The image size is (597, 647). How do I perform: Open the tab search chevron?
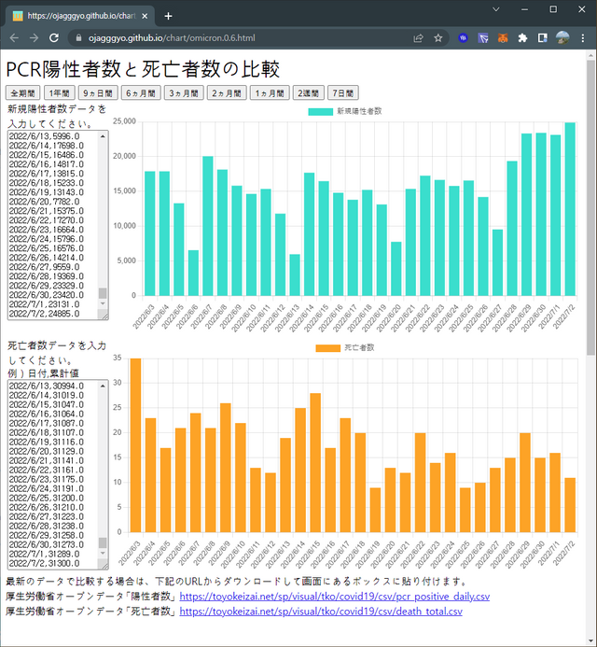(496, 9)
